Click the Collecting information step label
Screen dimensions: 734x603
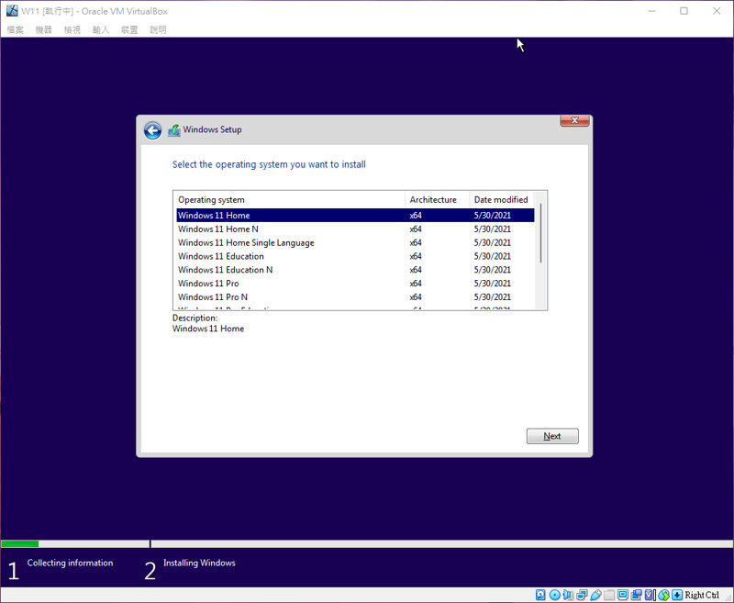[71, 563]
